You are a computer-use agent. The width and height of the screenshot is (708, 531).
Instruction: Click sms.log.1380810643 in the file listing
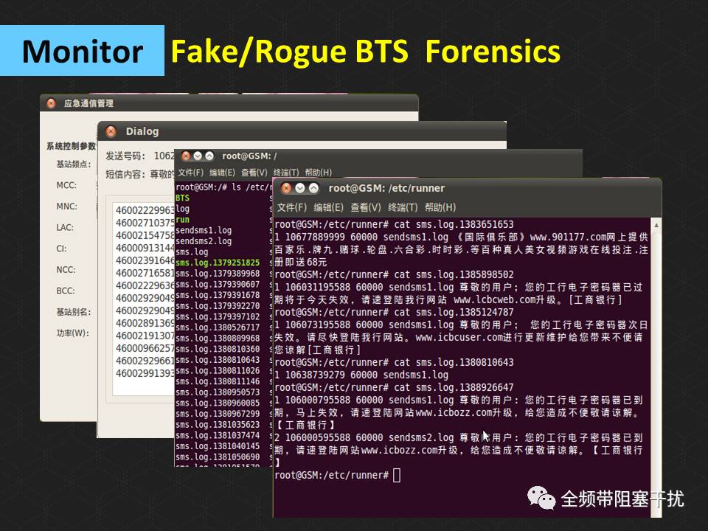218,360
